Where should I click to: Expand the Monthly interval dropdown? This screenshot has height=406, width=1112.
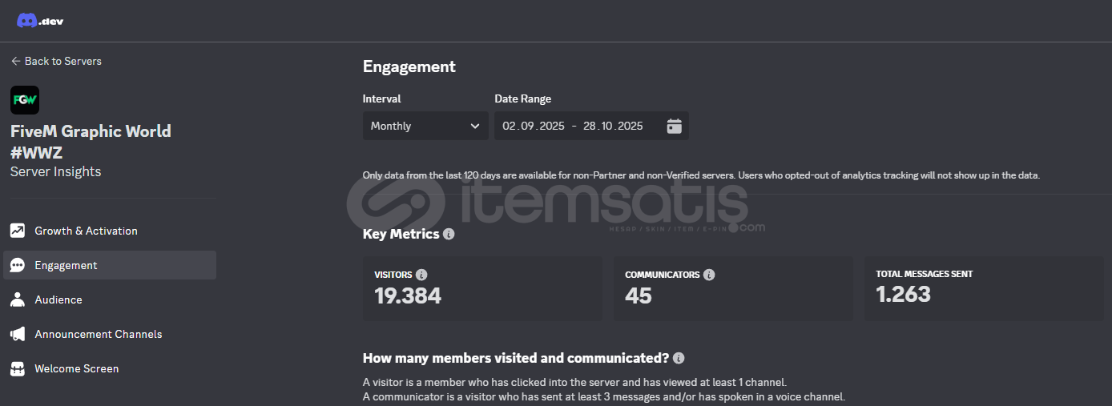[425, 126]
